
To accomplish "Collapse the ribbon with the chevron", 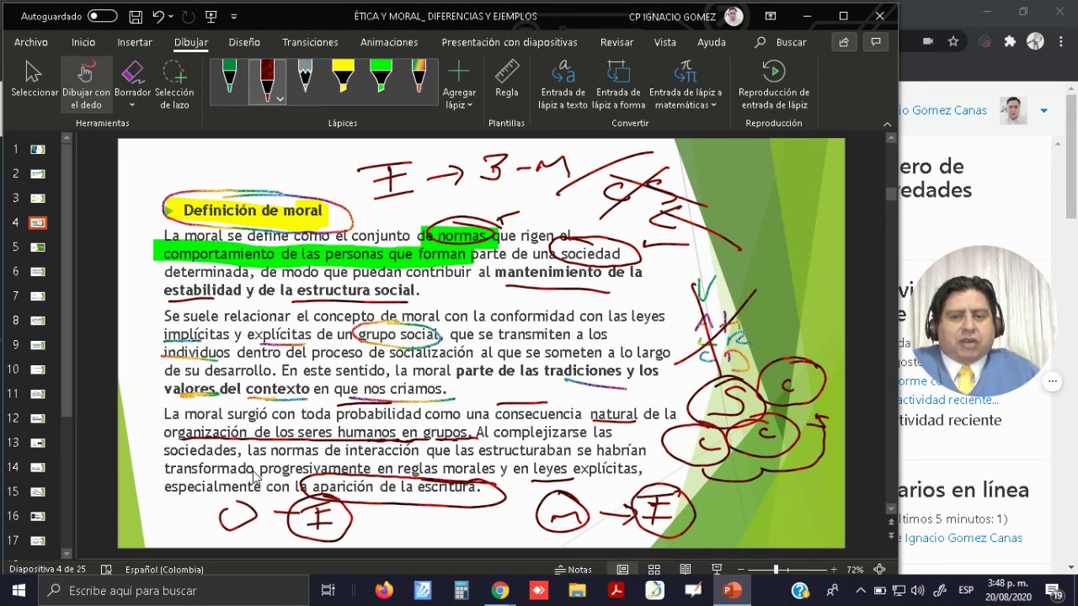I will click(x=887, y=124).
